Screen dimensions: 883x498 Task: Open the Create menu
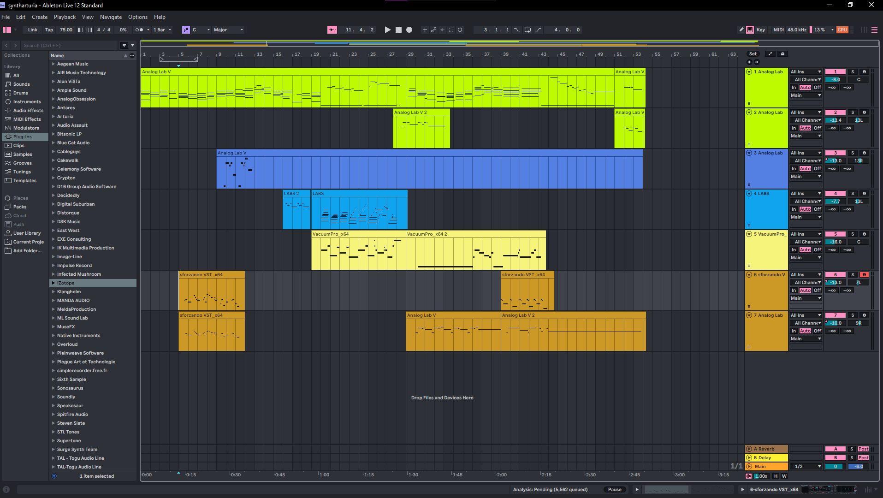coord(40,17)
